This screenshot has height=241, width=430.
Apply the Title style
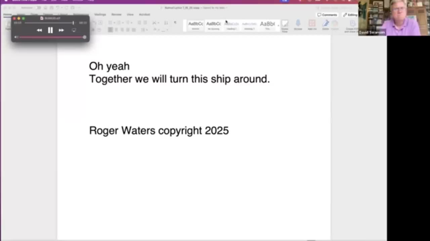(x=267, y=25)
